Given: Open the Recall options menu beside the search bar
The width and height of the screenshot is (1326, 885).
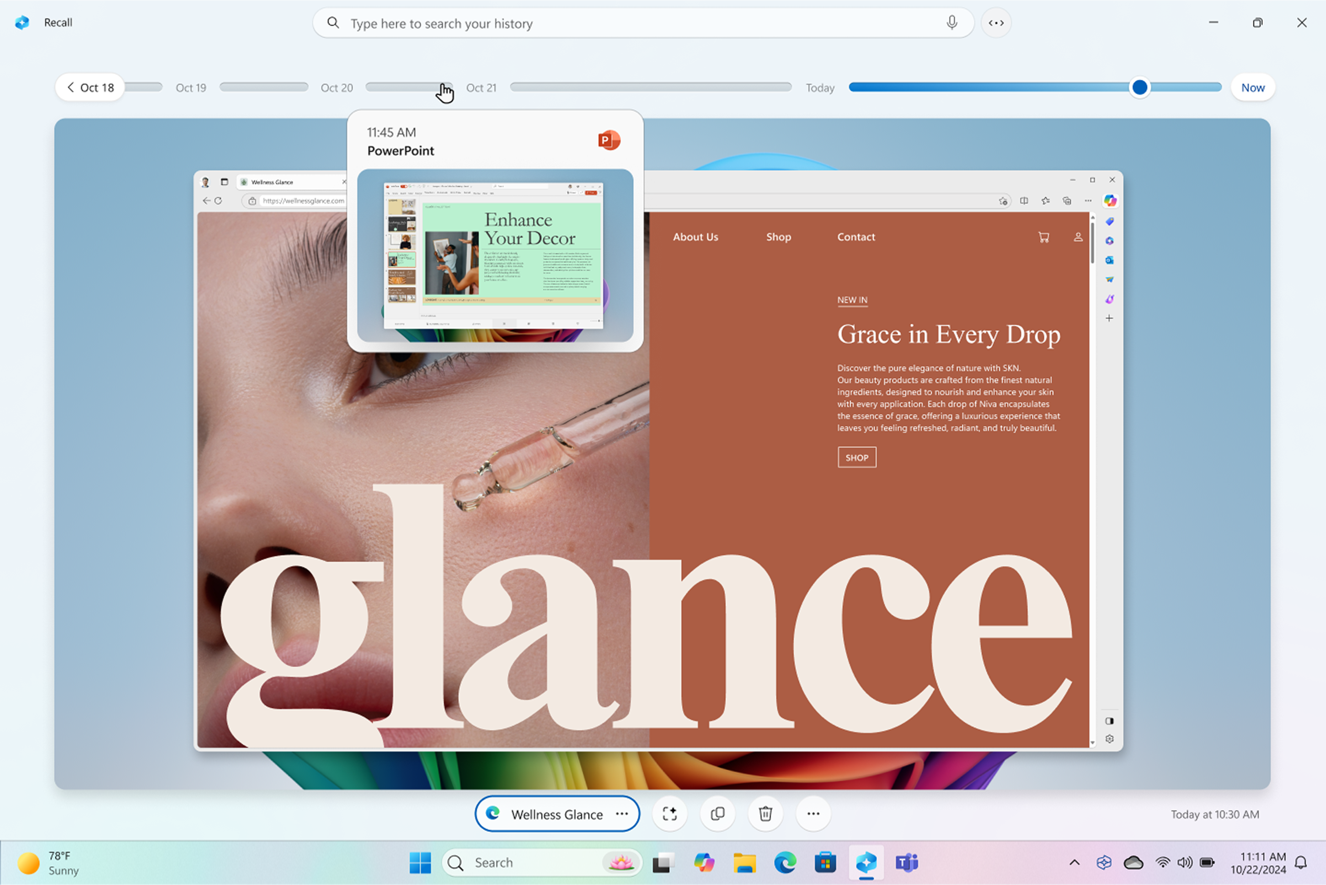Looking at the screenshot, I should tap(996, 22).
